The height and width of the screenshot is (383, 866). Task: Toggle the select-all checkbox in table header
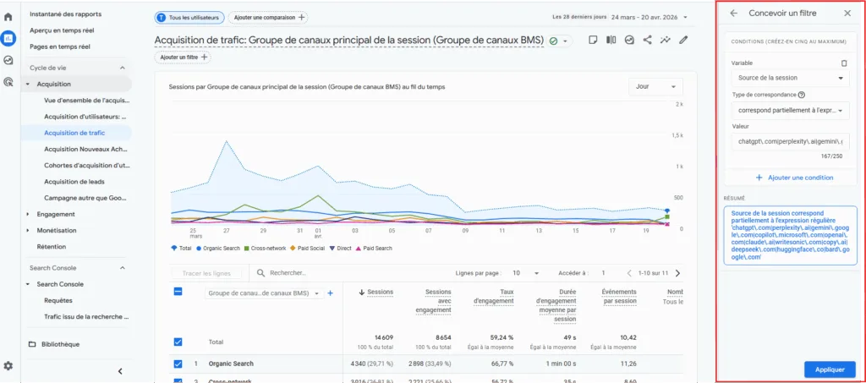pos(178,292)
